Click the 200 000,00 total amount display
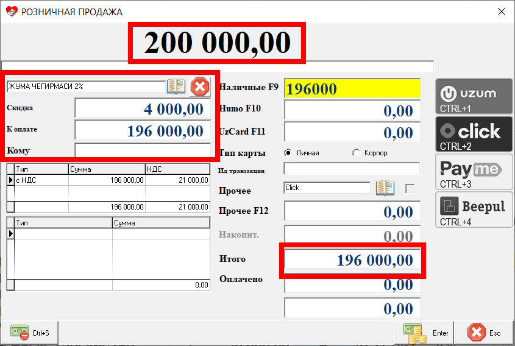515x346 pixels. (217, 43)
